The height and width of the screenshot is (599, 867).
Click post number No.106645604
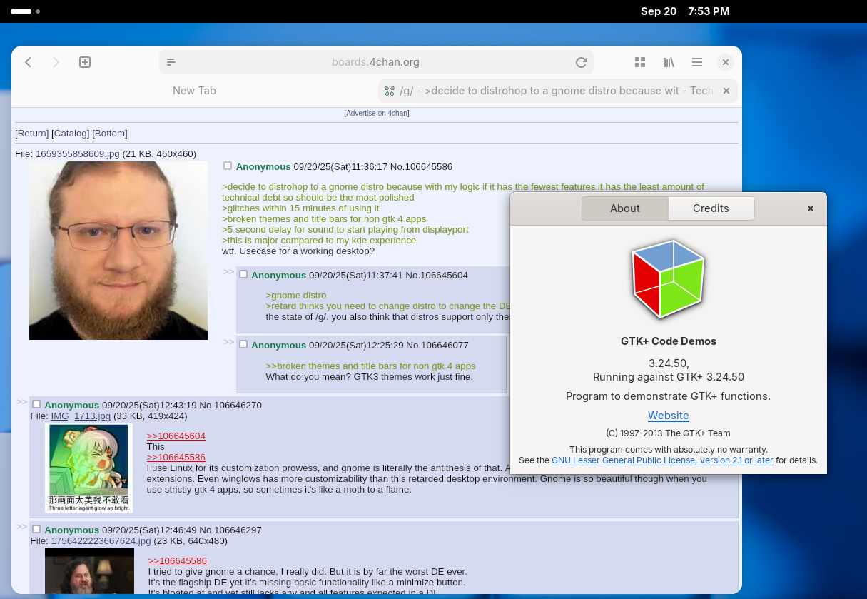pyautogui.click(x=437, y=276)
